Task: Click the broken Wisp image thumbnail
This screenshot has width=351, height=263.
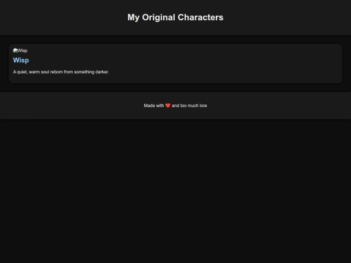Action: point(20,51)
